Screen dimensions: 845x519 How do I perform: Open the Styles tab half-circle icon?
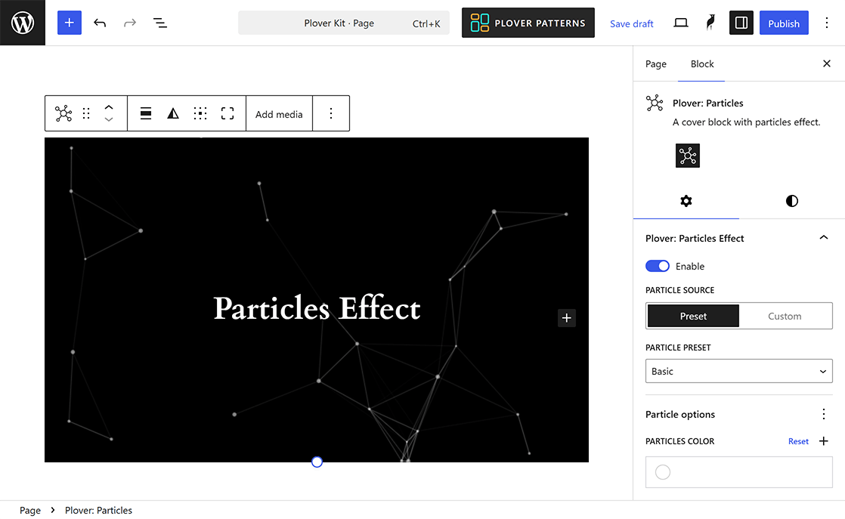click(x=791, y=201)
